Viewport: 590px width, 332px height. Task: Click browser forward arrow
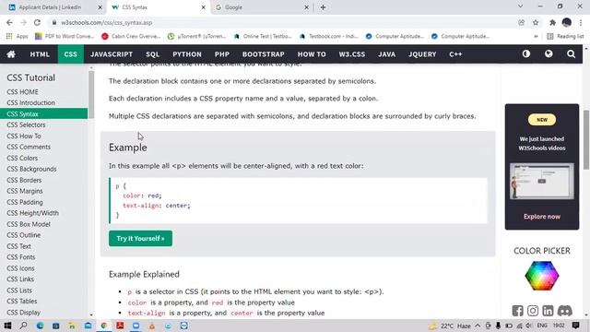23,22
